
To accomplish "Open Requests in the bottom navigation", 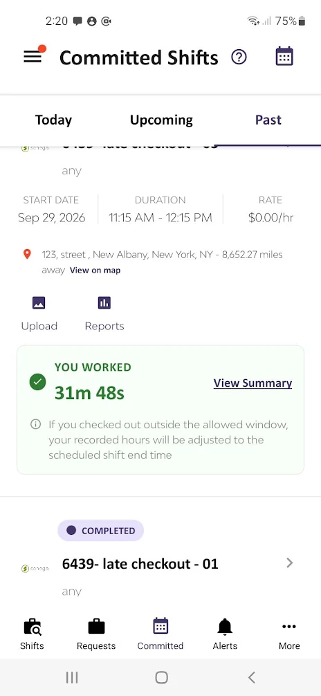I will pyautogui.click(x=96, y=634).
